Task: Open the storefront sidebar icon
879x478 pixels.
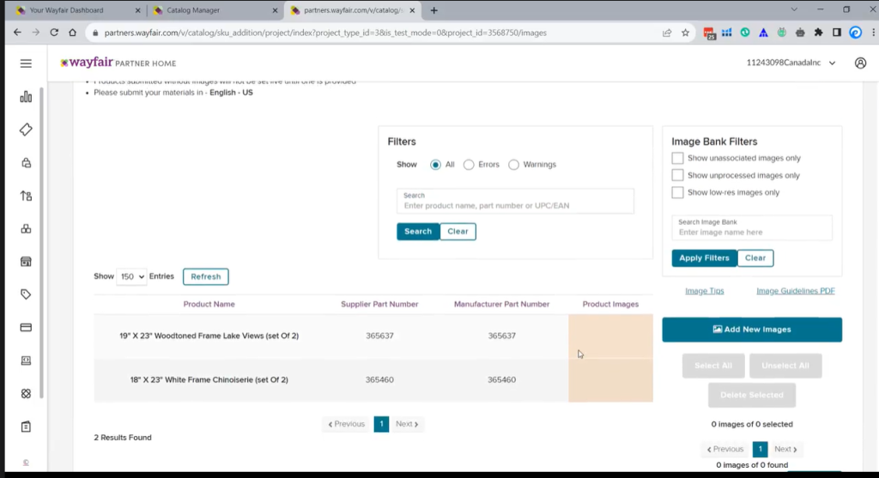Action: (x=26, y=262)
